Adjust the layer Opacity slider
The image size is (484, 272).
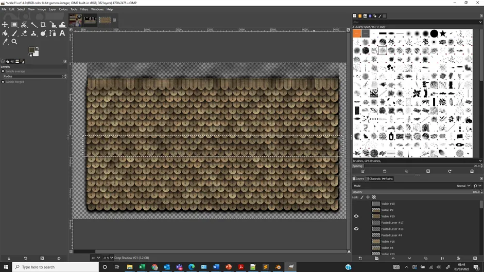pos(417,192)
